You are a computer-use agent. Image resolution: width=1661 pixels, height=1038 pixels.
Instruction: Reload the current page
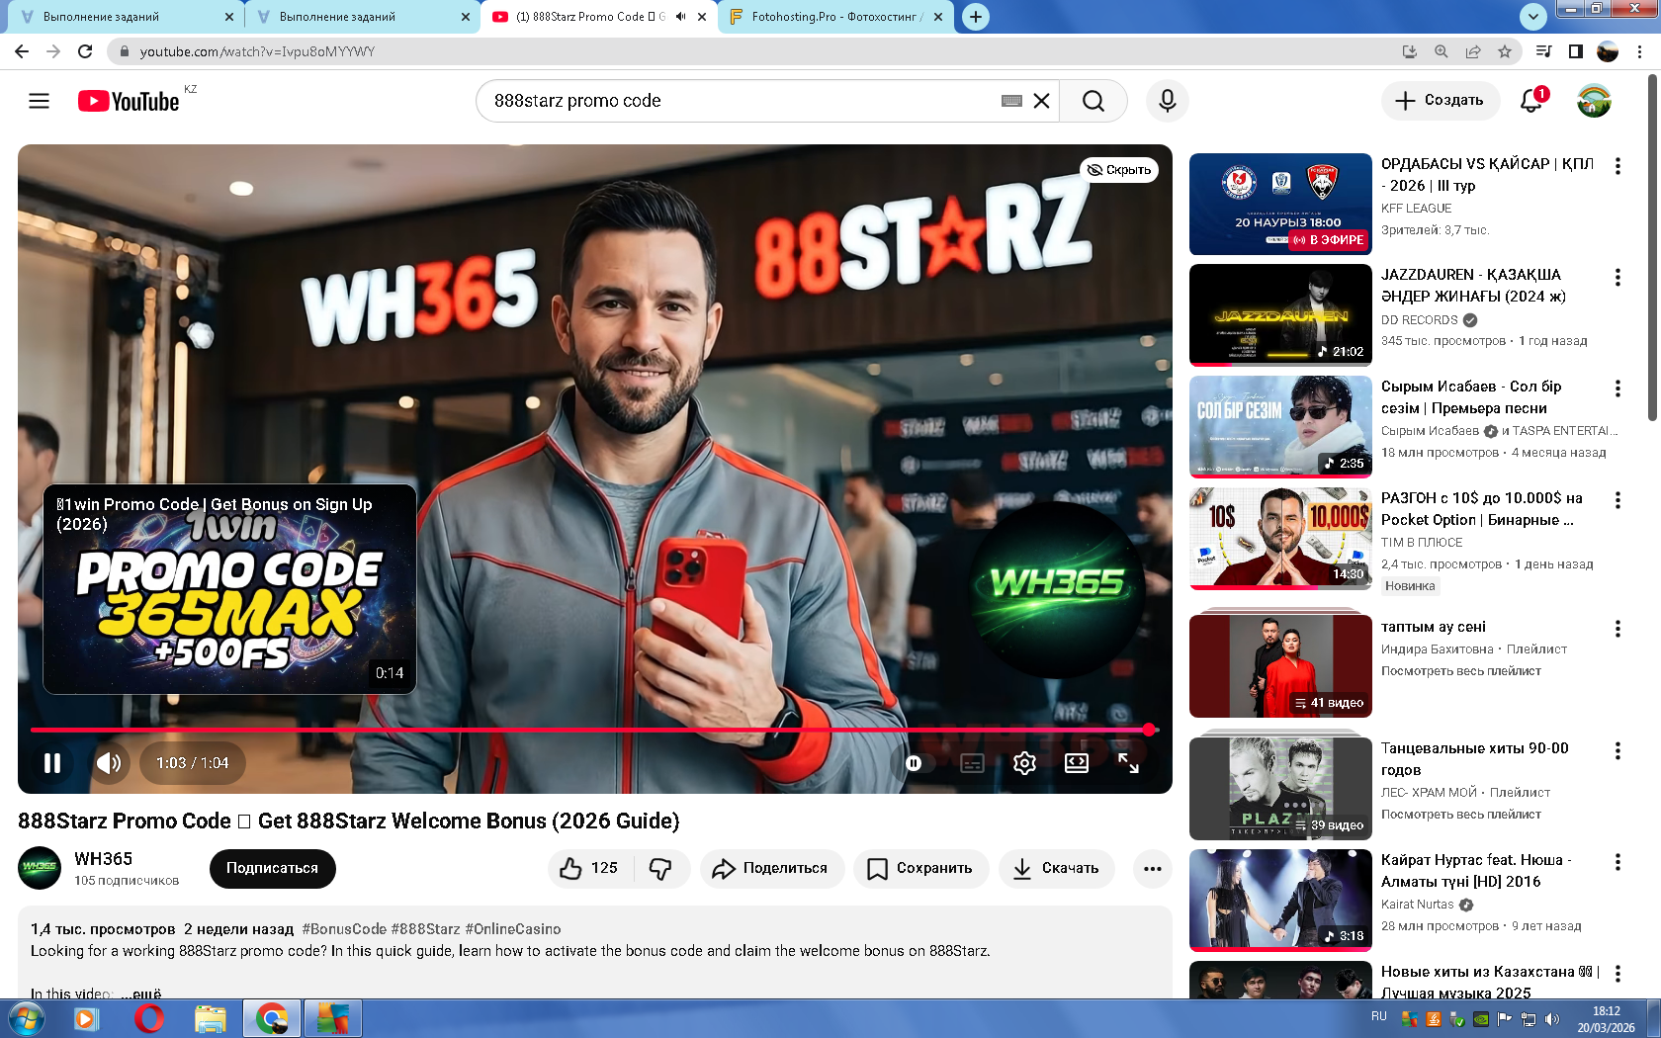pyautogui.click(x=85, y=51)
